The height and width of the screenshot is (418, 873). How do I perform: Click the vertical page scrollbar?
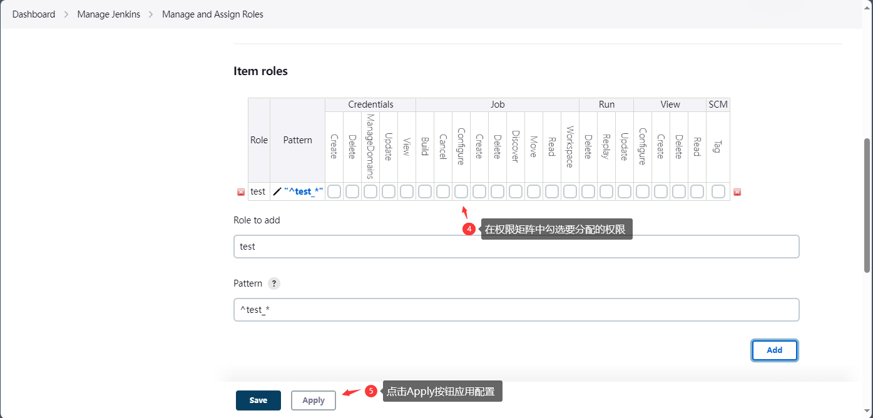tap(867, 206)
